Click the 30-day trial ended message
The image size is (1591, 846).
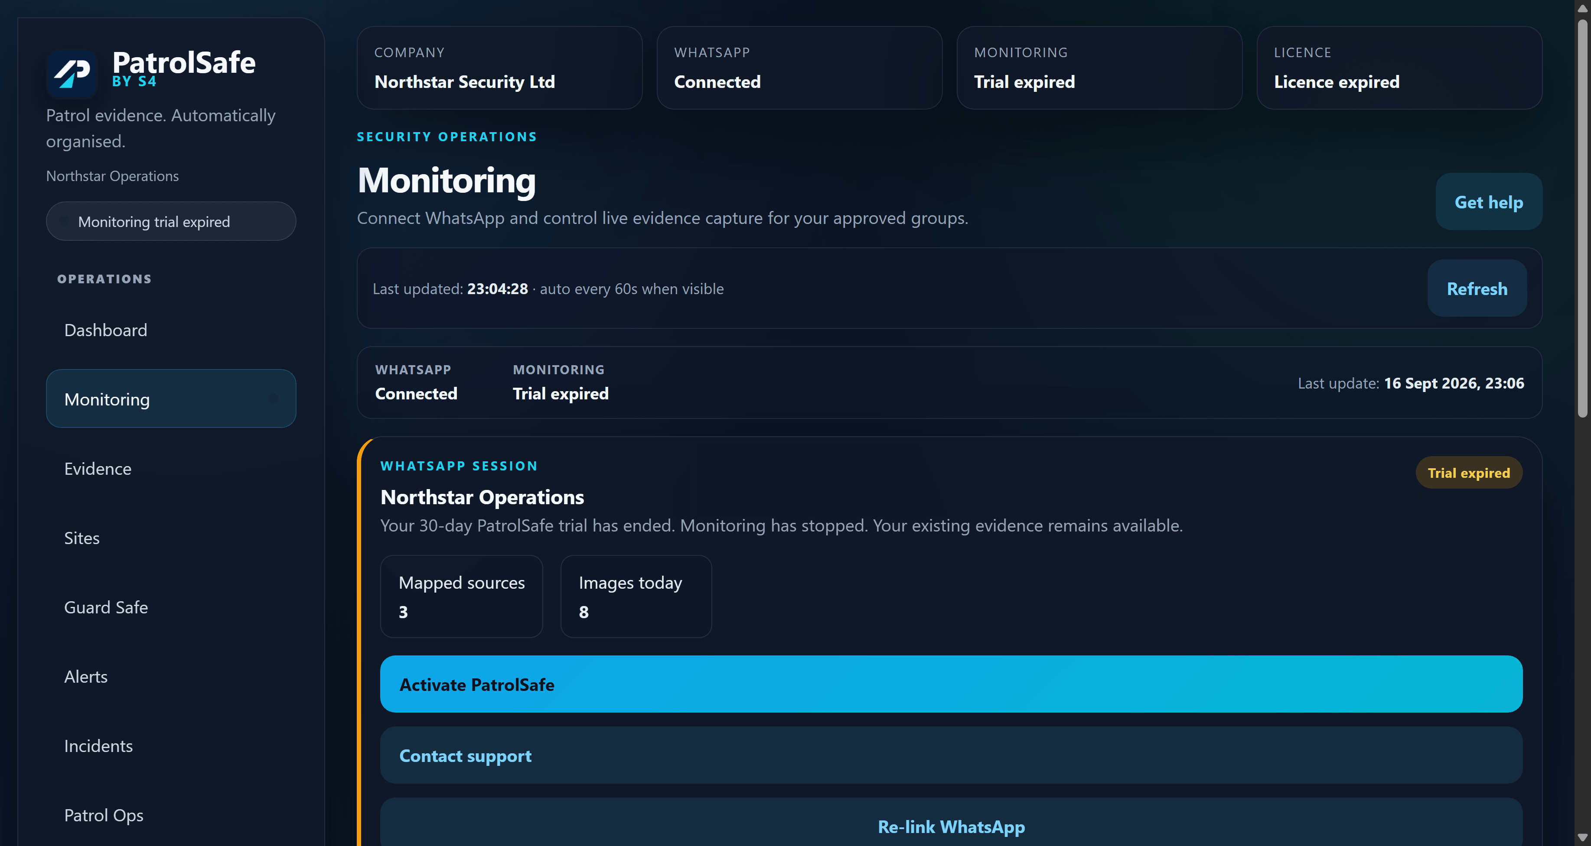[781, 526]
